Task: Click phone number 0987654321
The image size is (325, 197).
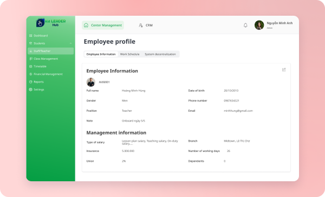Action: [231, 101]
